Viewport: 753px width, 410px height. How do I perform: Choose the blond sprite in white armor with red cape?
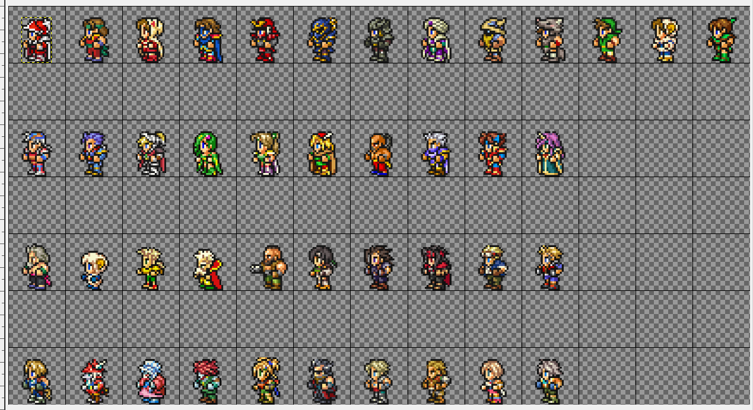pos(151,154)
